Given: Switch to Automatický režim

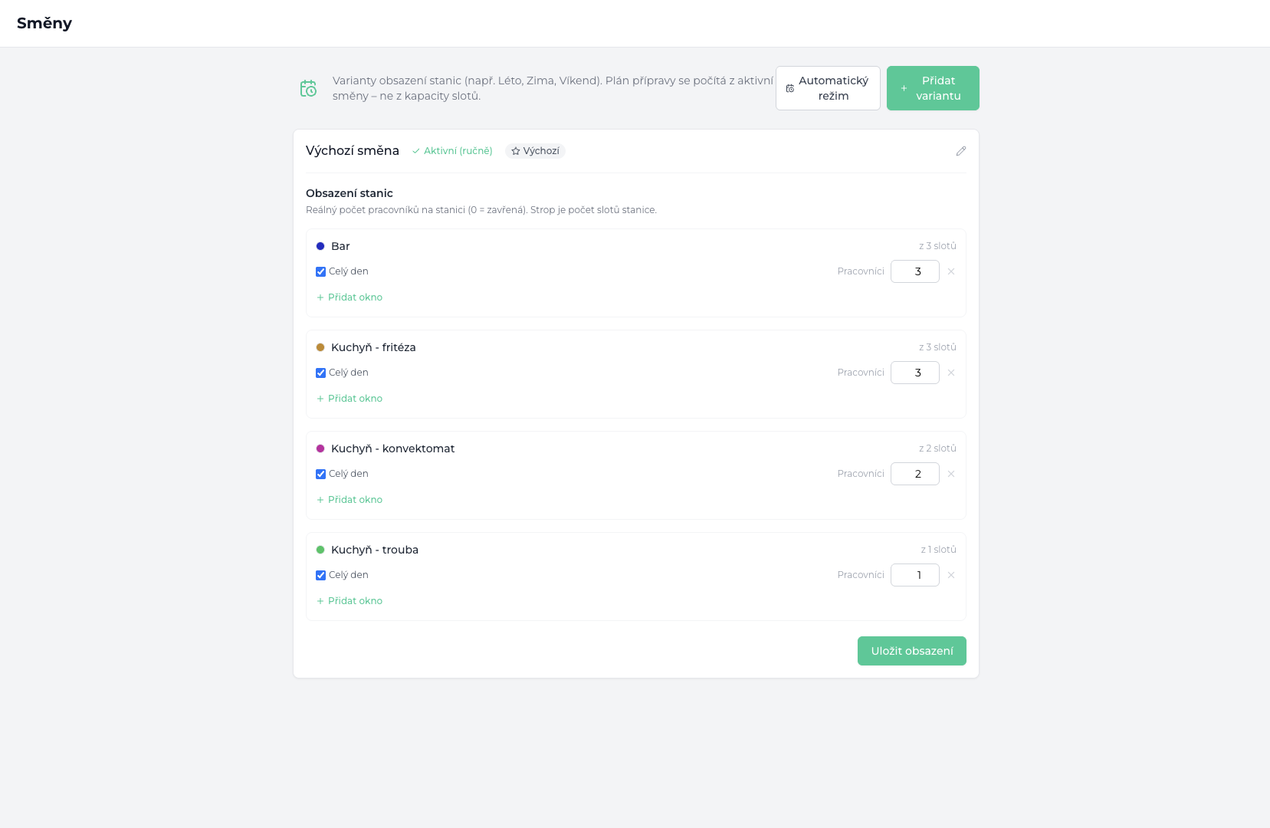Looking at the screenshot, I should pos(828,88).
